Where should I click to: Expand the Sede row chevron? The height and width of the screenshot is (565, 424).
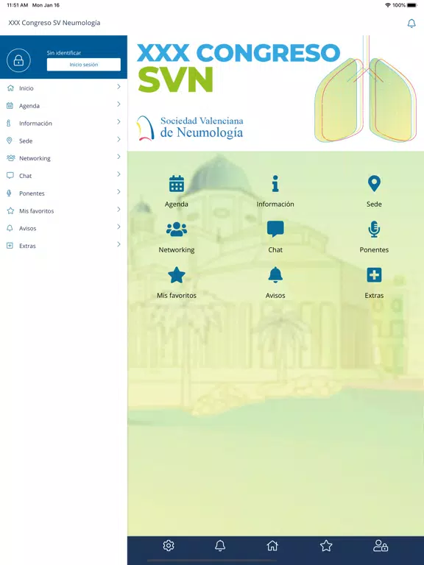point(119,140)
